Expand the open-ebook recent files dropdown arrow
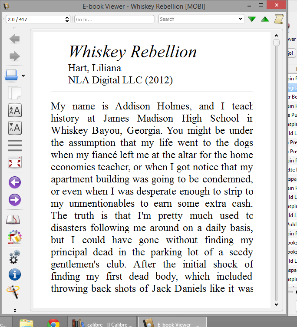Image resolution: width=297 pixels, height=327 pixels. pyautogui.click(x=23, y=76)
